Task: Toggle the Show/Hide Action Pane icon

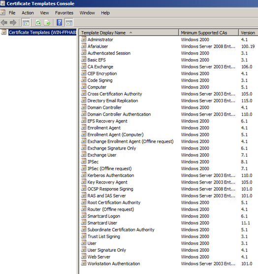Action: [x=69, y=23]
